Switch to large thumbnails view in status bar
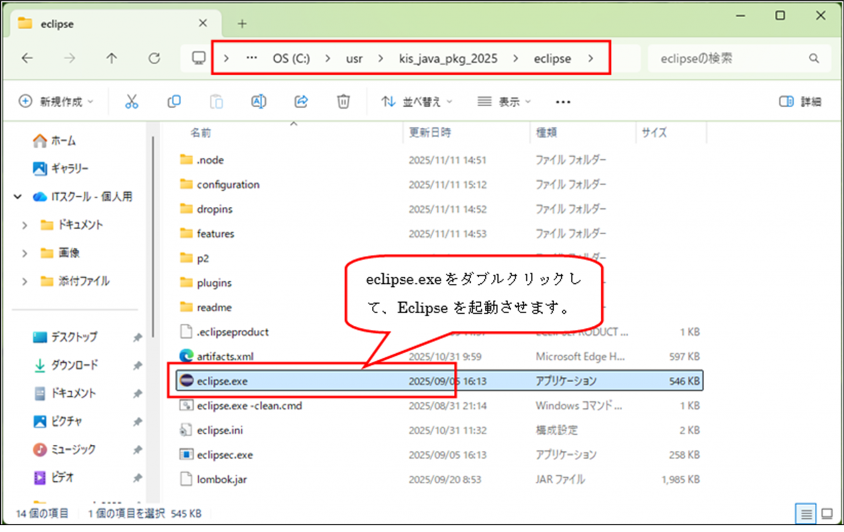The image size is (844, 532). click(827, 513)
